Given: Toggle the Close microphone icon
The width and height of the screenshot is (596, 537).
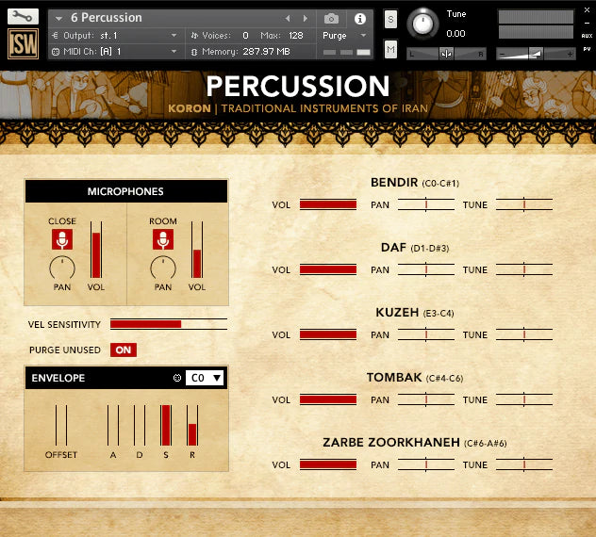Looking at the screenshot, I should point(62,239).
